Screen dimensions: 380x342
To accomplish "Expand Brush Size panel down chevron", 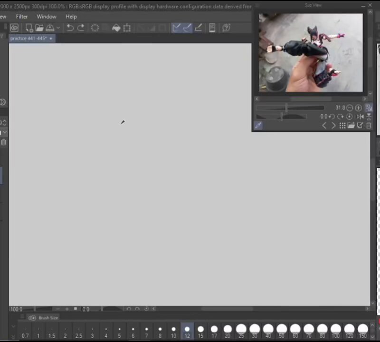I will [13, 326].
